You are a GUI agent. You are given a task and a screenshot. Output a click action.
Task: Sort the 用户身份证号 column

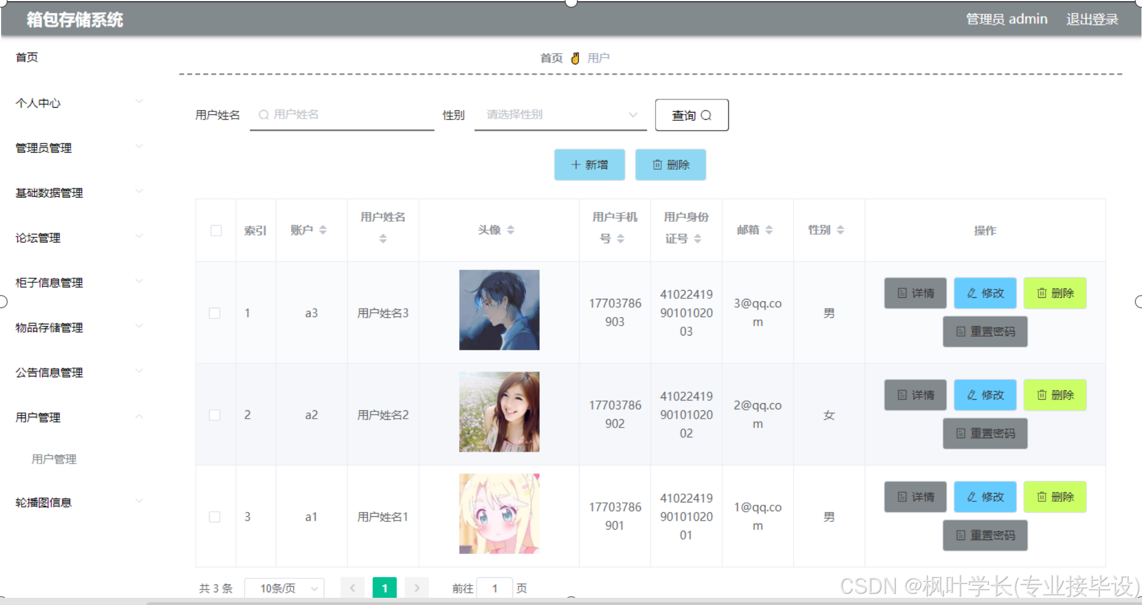click(x=698, y=239)
